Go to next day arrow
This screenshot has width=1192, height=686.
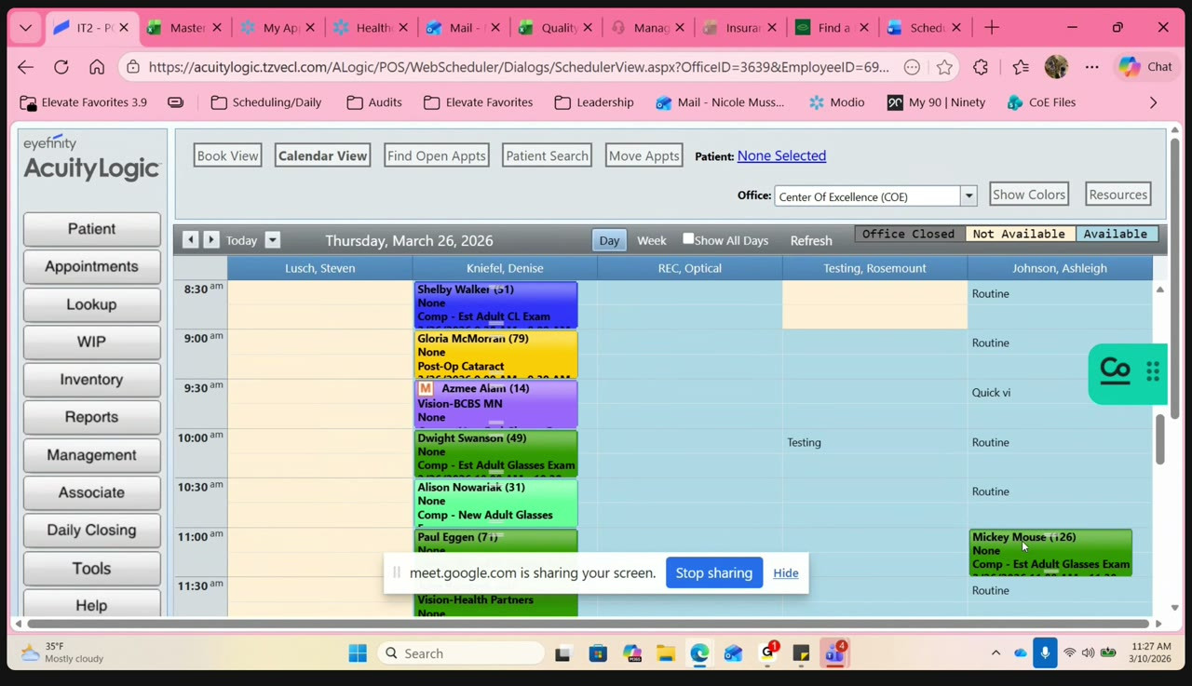click(x=211, y=240)
